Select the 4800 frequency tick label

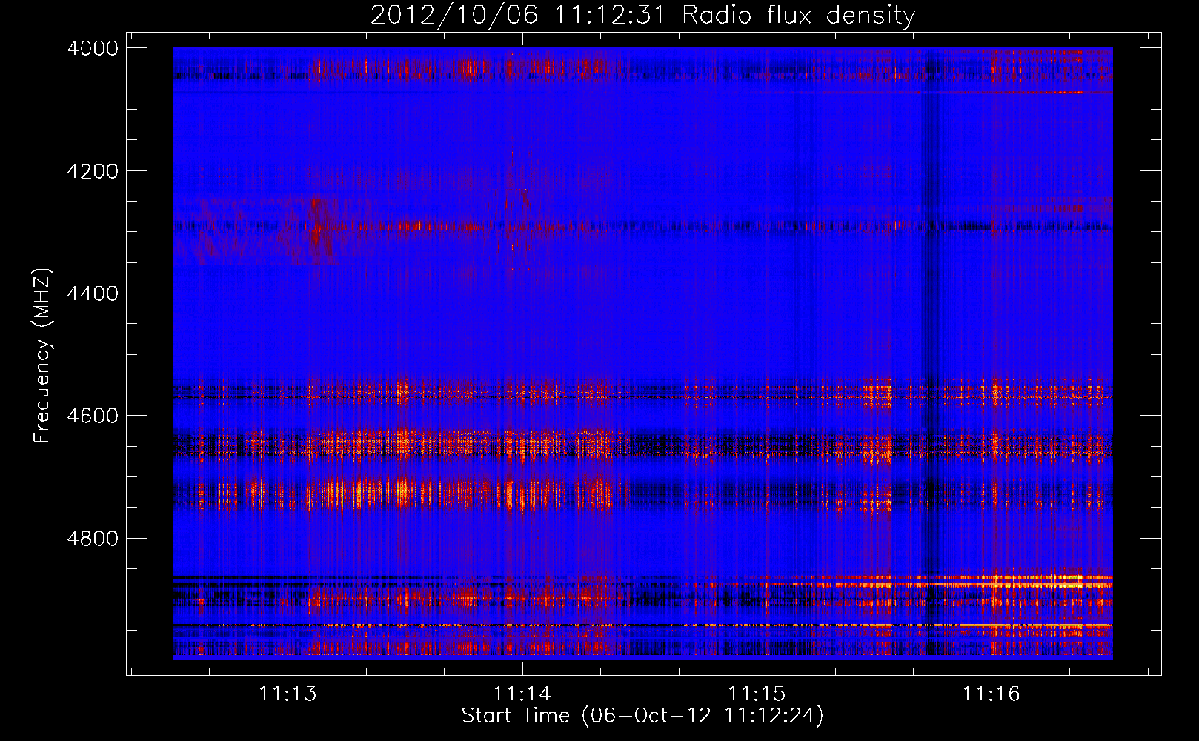tap(93, 539)
